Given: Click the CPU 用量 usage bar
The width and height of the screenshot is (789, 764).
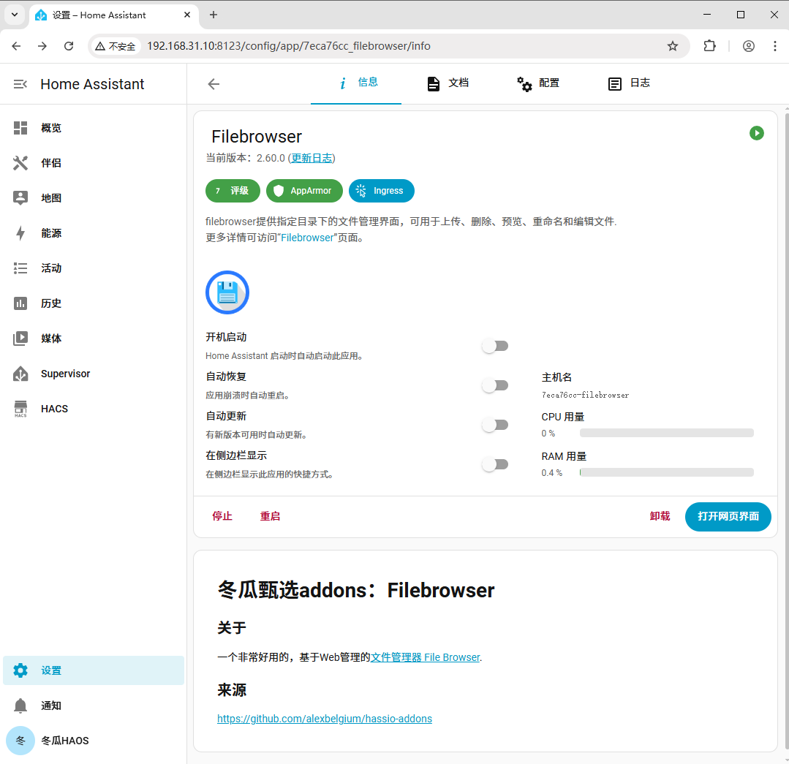Looking at the screenshot, I should pyautogui.click(x=667, y=433).
